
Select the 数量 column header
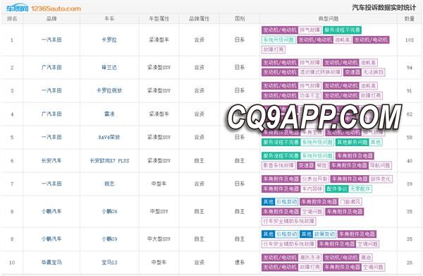click(410, 18)
